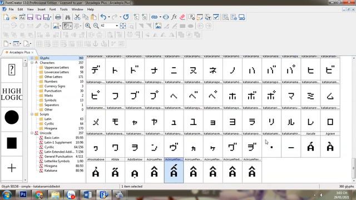Select the Agrave glyph cell
Viewport: 356px width, 200px height.
(330, 145)
